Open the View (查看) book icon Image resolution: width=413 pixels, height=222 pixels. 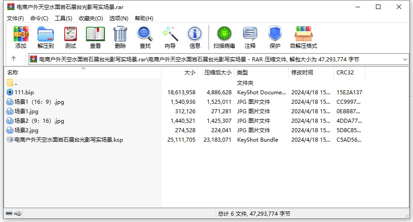pos(95,34)
